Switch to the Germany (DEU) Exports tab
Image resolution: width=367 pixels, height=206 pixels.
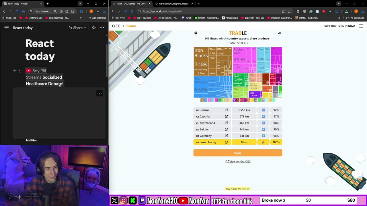pos(173,4)
